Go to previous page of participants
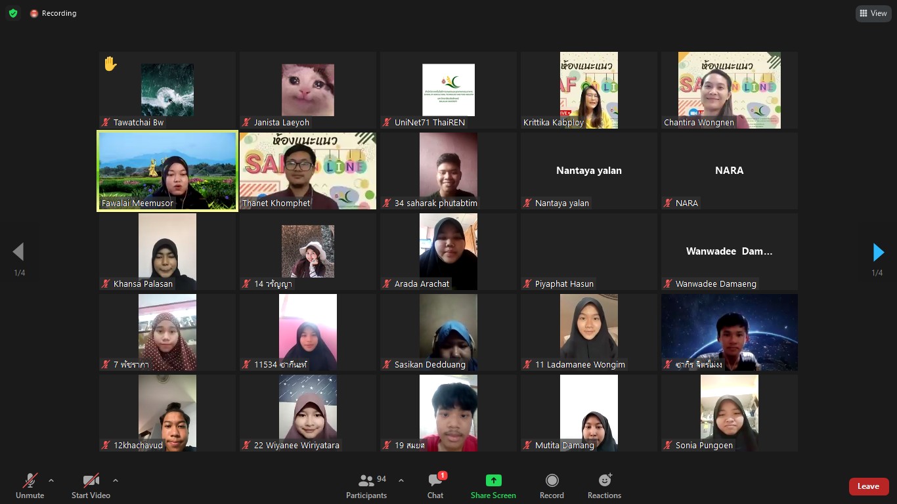Viewport: 897px width, 504px height. coord(18,252)
